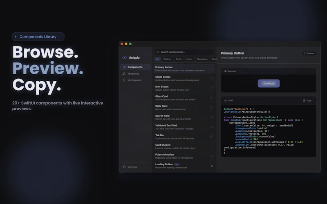Click the category icon on Primary Button row
The image size is (327, 204).
point(211,69)
